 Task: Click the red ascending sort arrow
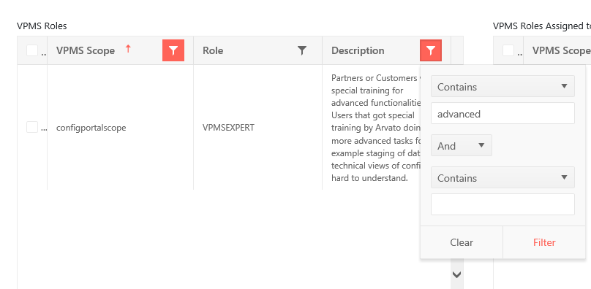tap(128, 49)
